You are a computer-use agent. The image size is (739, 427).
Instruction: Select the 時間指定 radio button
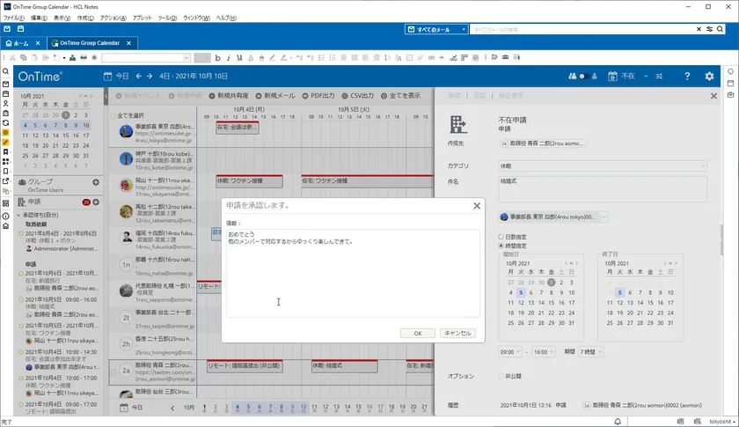tap(501, 246)
